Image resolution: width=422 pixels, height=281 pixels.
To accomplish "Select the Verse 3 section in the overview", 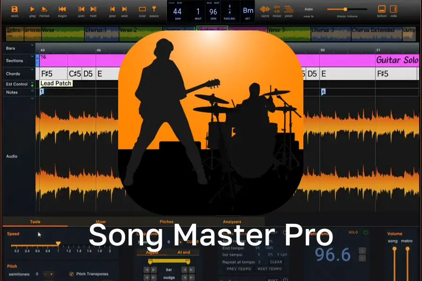I will (x=289, y=34).
